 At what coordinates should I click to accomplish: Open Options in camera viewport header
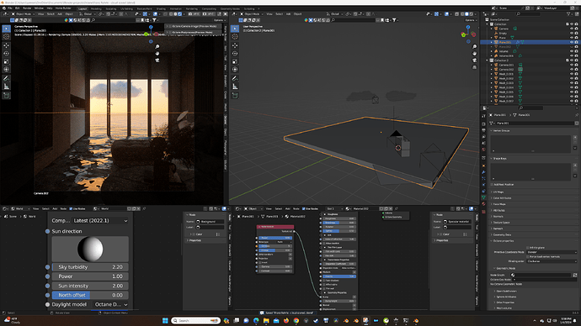pyautogui.click(x=219, y=20)
